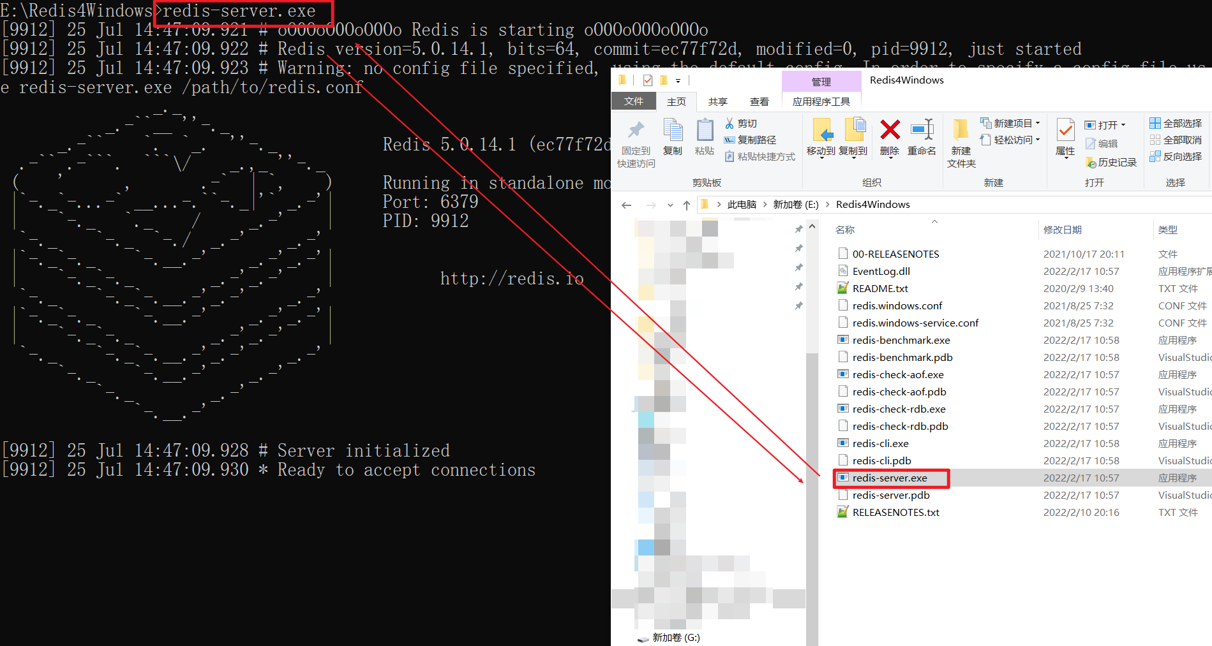Screen dimensions: 1212x646
Task: Click the EventLog.dll file icon
Action: (843, 270)
